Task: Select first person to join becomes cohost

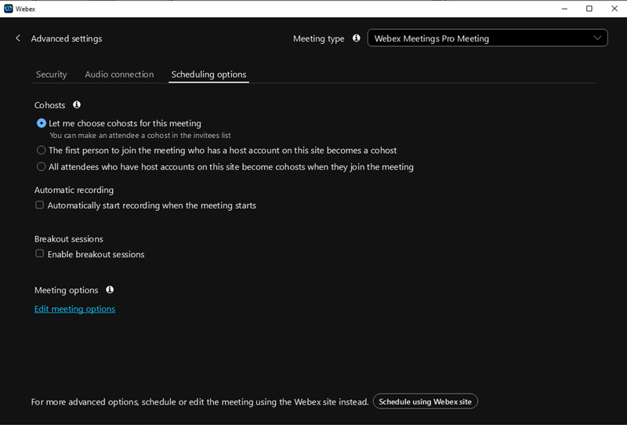Action: coord(42,151)
